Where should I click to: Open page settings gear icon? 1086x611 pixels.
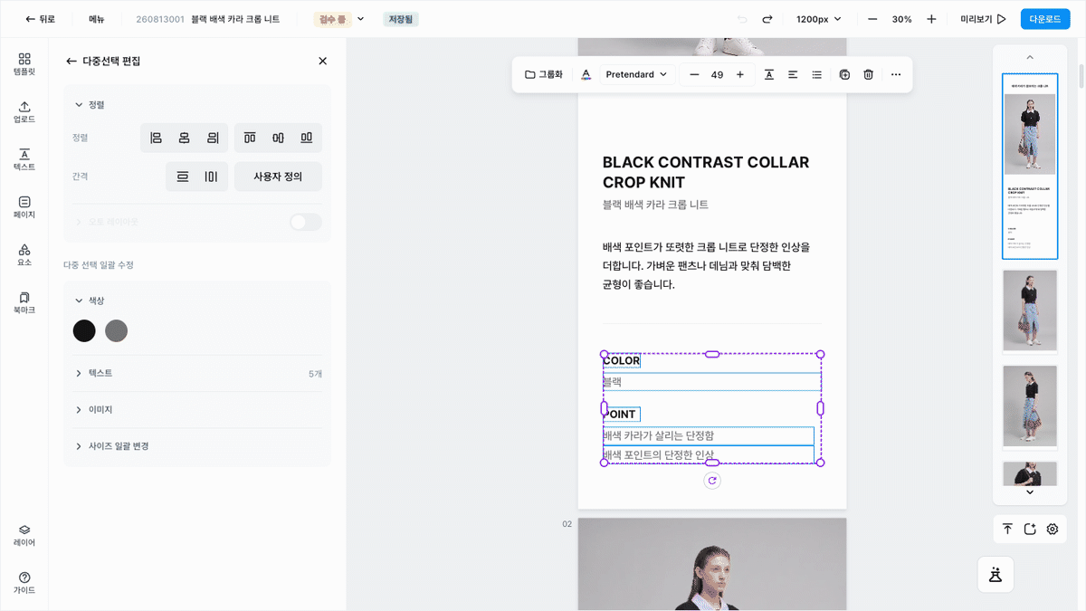[x=1053, y=530]
